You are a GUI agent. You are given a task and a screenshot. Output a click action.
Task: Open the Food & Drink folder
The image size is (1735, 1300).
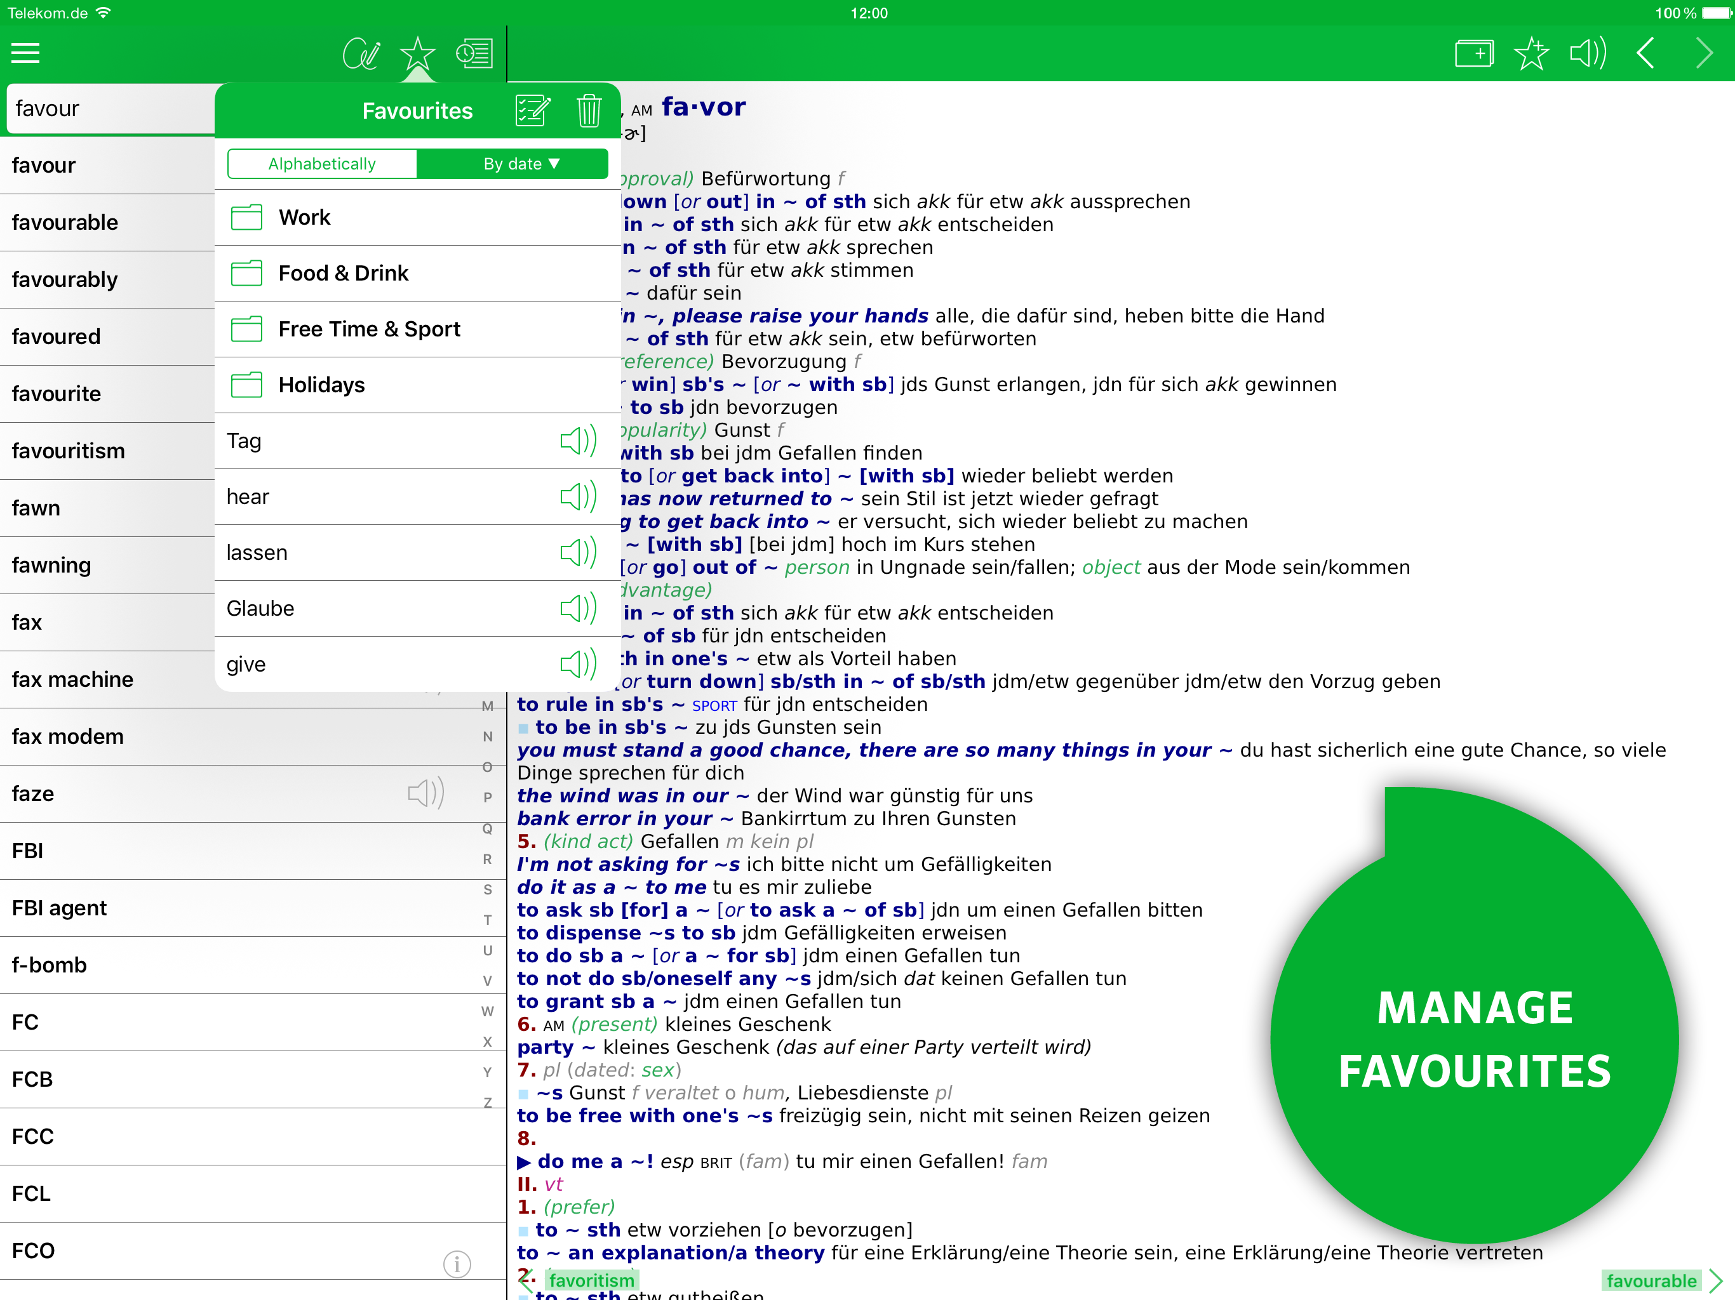(x=343, y=273)
